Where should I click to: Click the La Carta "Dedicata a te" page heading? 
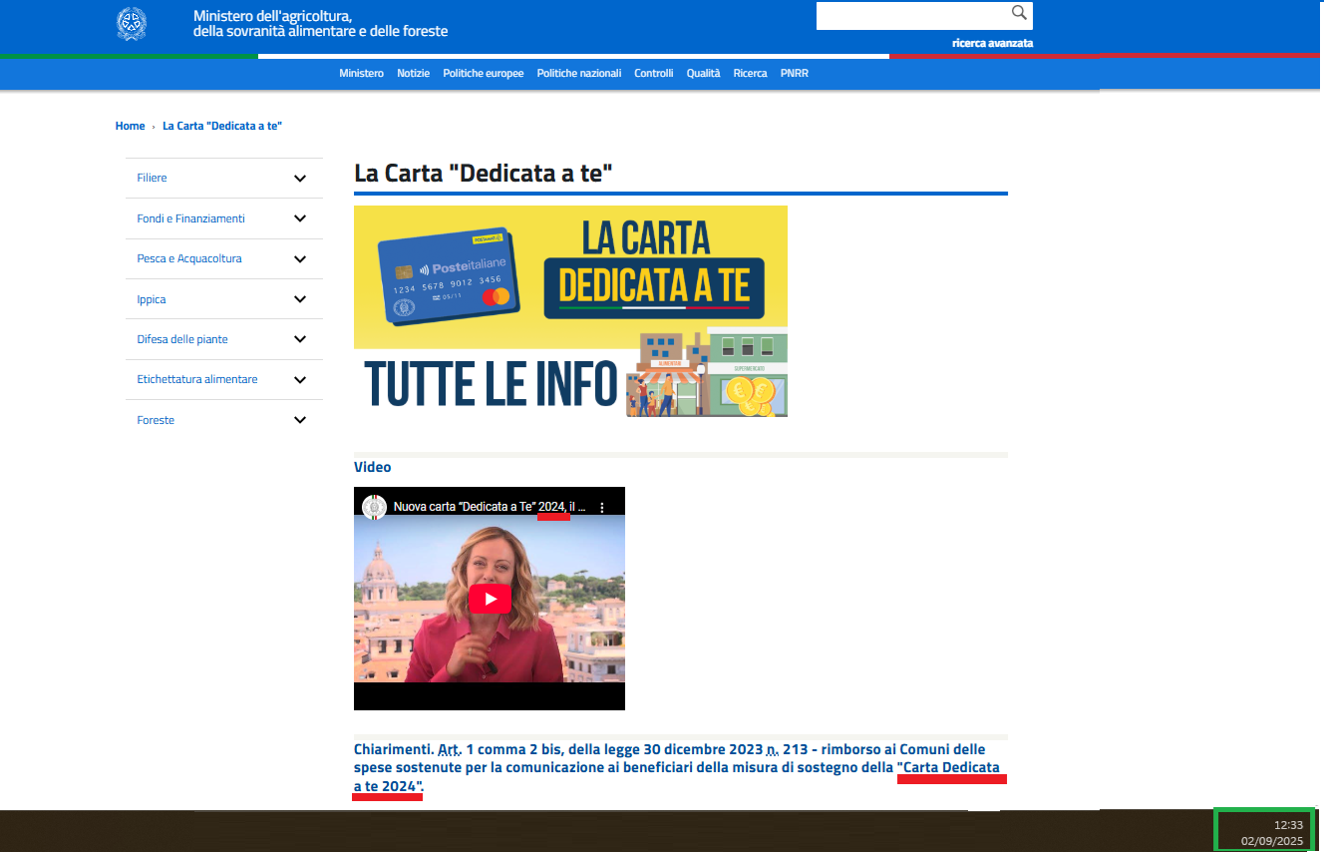click(483, 173)
